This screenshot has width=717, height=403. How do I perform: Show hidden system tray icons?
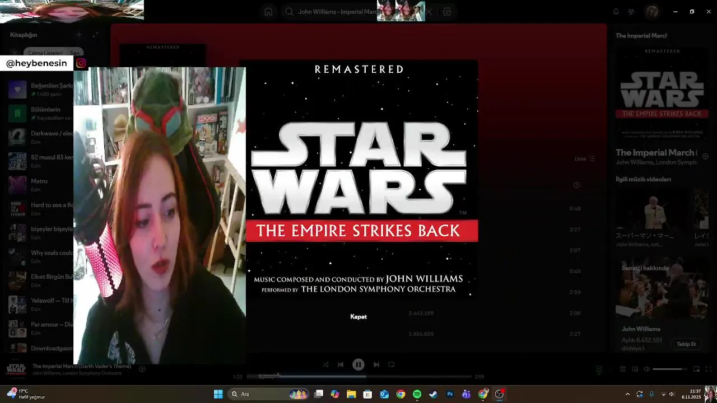[x=627, y=394]
